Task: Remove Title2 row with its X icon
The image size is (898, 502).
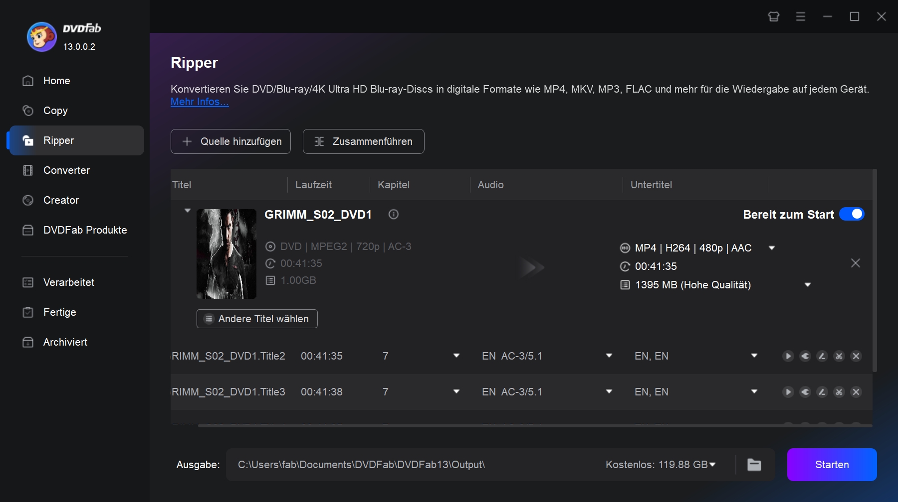Action: click(856, 356)
